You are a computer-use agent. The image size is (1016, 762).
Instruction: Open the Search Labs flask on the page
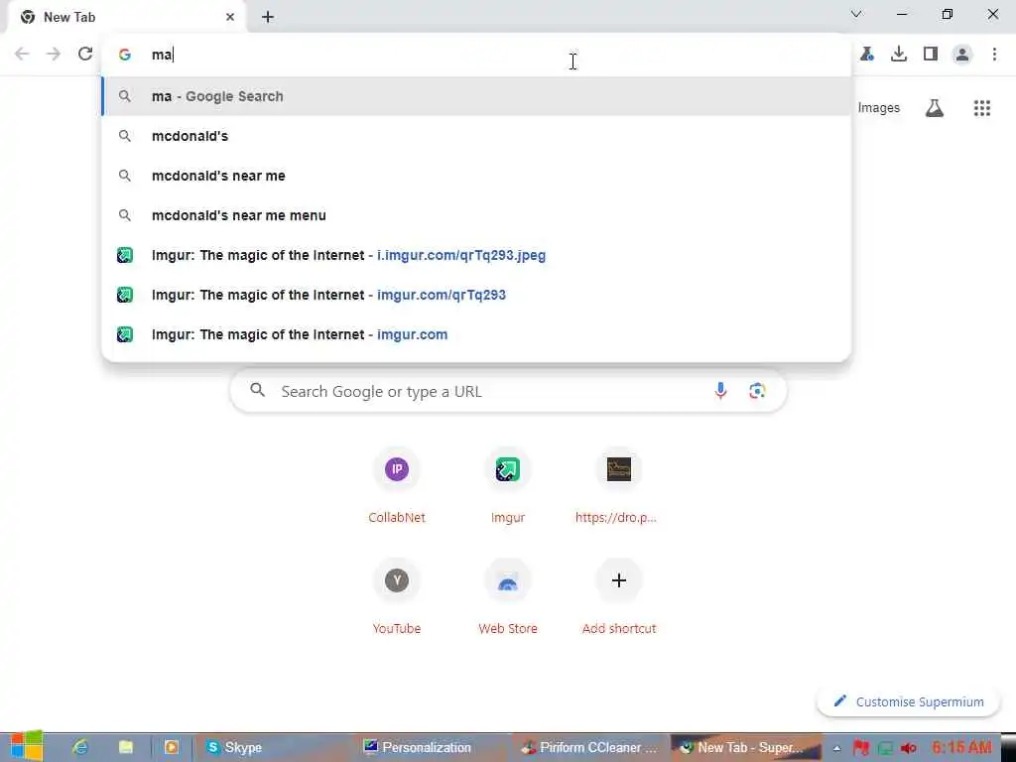(935, 108)
